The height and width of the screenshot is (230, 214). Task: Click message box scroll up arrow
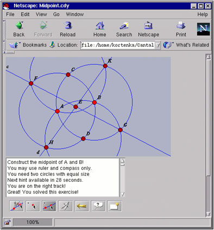[x=123, y=161]
